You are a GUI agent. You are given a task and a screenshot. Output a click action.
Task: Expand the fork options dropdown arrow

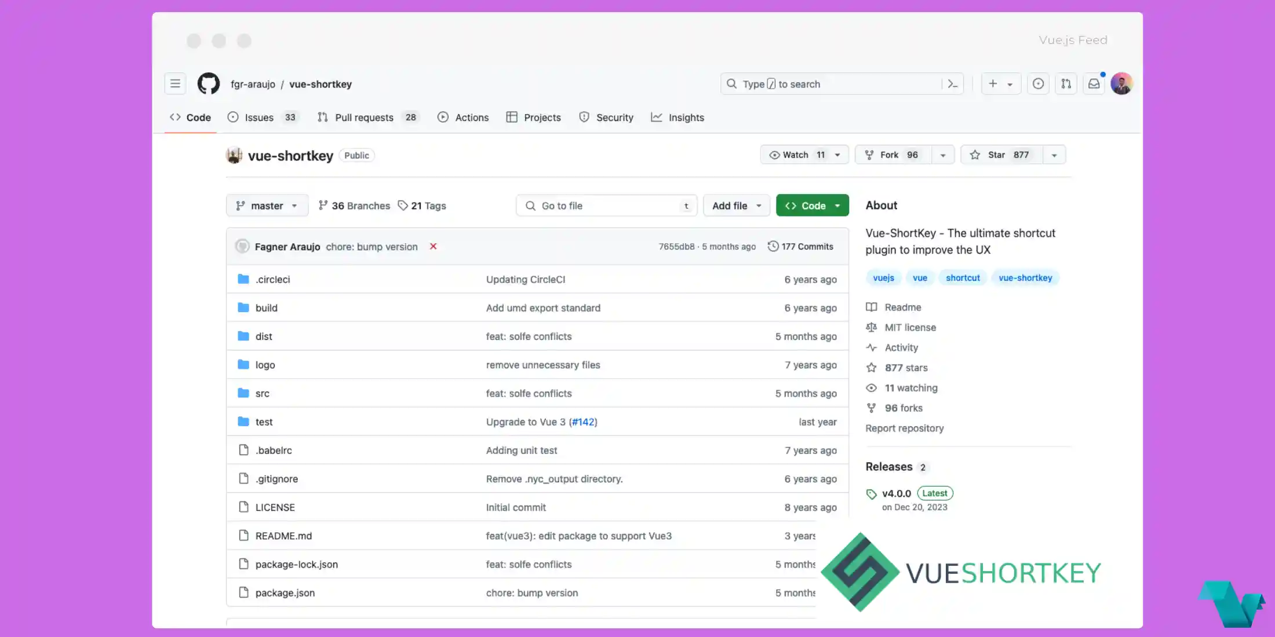click(x=943, y=155)
